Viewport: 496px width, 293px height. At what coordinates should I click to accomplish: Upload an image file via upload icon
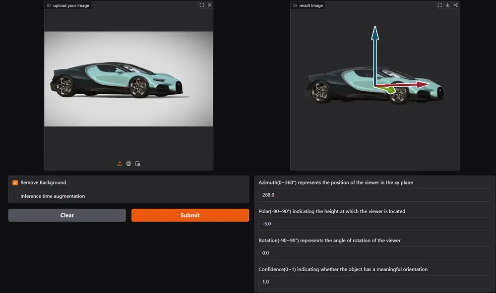tap(120, 164)
